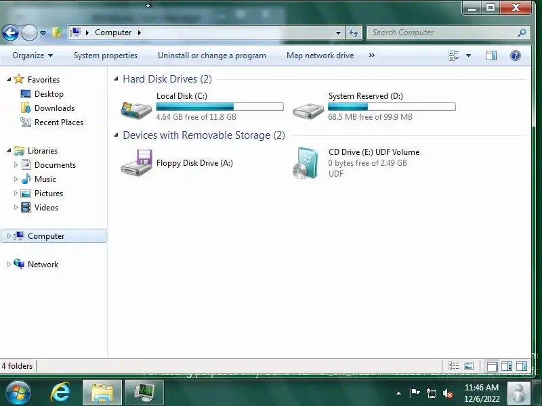Click the network tray icon
Viewport: 542px width, 406px height.
[x=431, y=393]
